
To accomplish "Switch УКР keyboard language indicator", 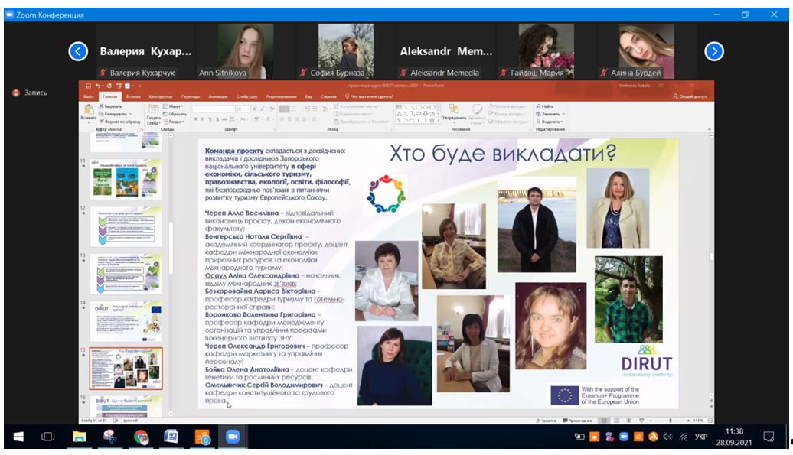I will [700, 437].
